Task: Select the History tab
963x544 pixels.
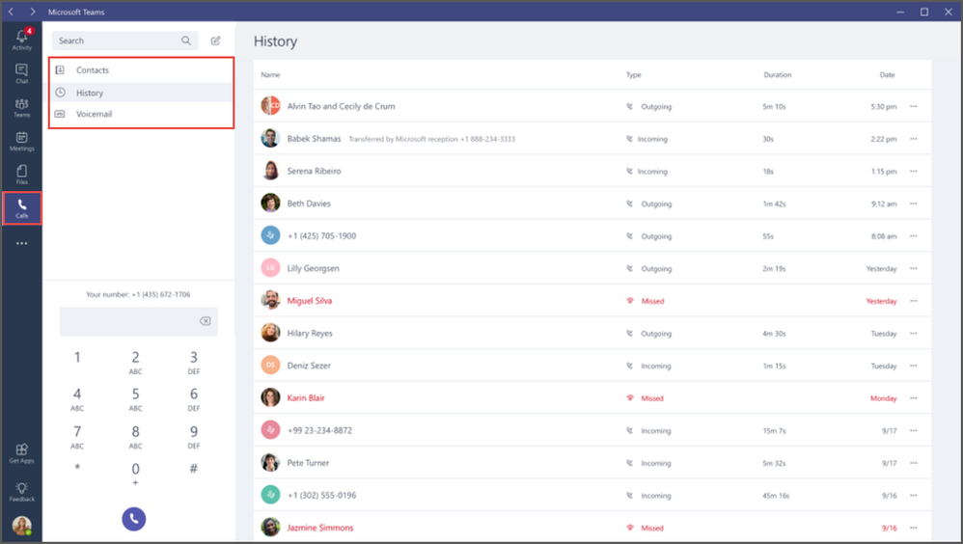Action: point(141,93)
